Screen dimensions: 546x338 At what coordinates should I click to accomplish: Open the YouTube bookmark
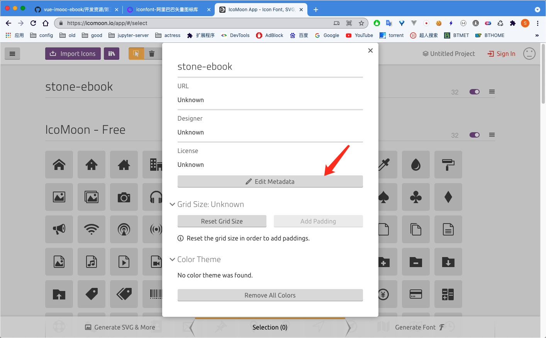359,35
